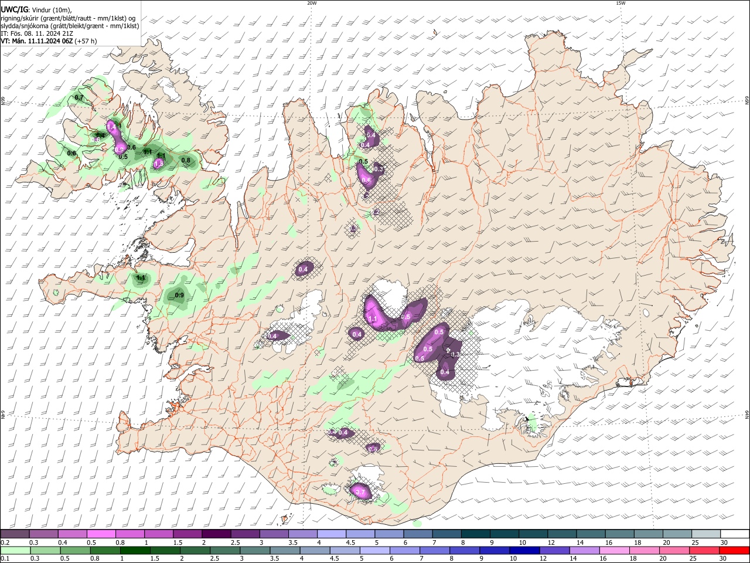The width and height of the screenshot is (750, 563).
Task: Click the '(+57 h)' forecast offset text
Action: [86, 41]
